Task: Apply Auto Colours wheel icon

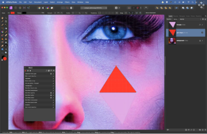Action: [47, 8]
